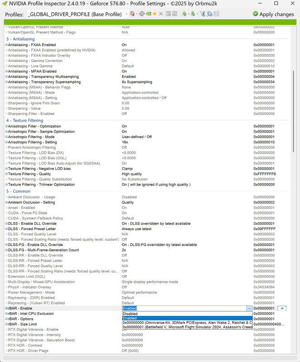This screenshot has height=362, width=300.
Task: Click the home (base profile) icon
Action: 132,14
